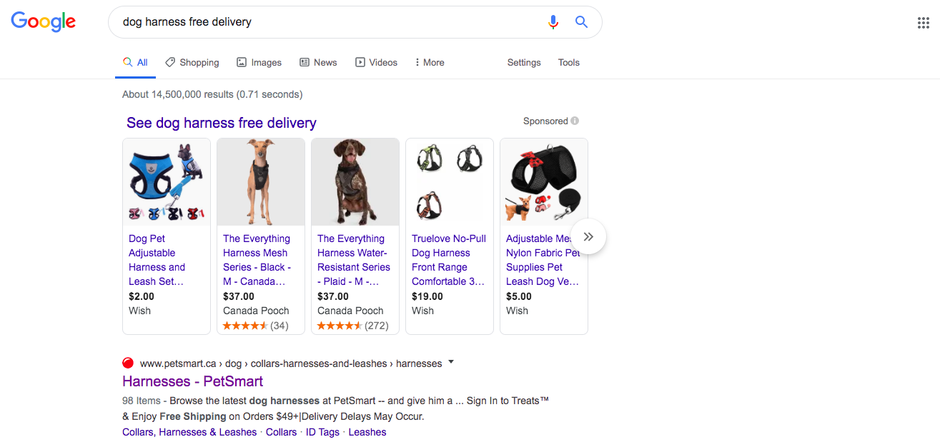
Task: Switch to the Images tab
Action: [259, 63]
